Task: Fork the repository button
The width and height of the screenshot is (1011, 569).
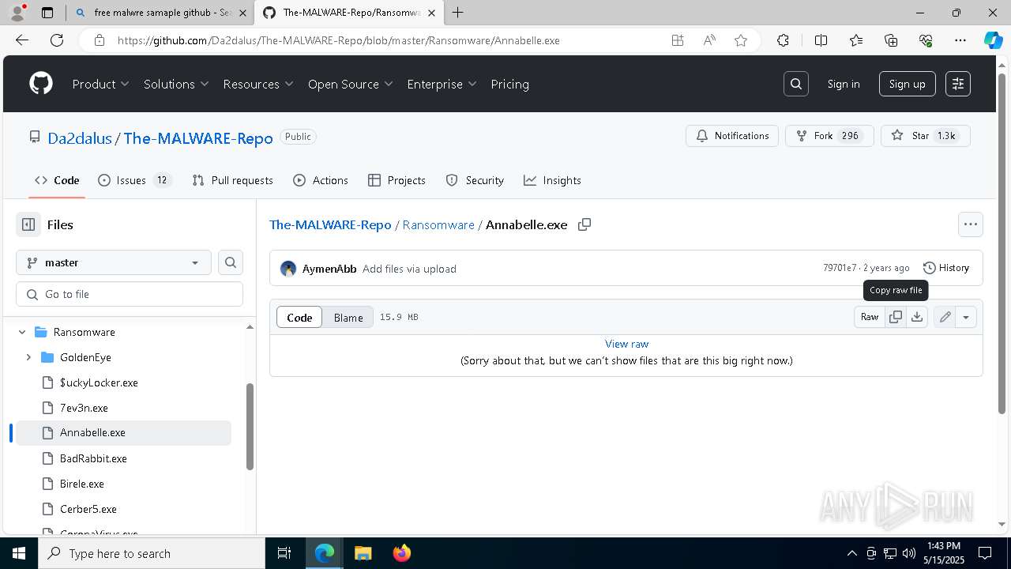Action: point(829,136)
